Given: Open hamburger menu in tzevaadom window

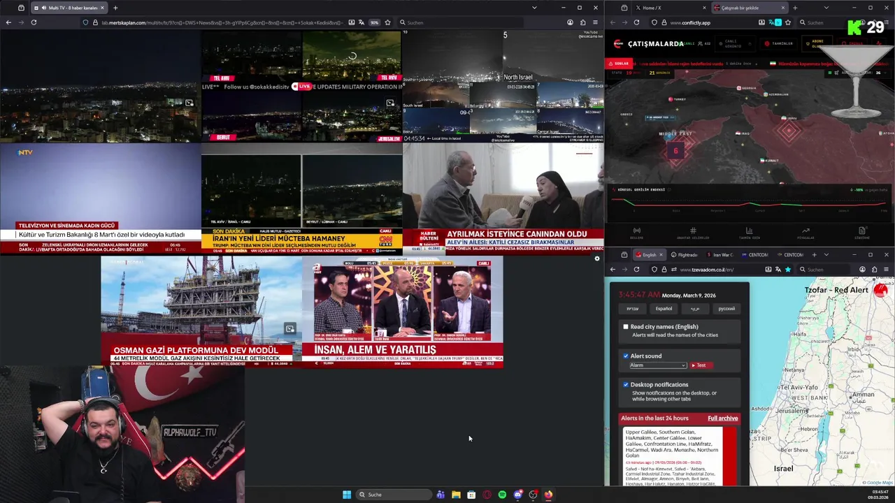Looking at the screenshot, I should coord(886,270).
